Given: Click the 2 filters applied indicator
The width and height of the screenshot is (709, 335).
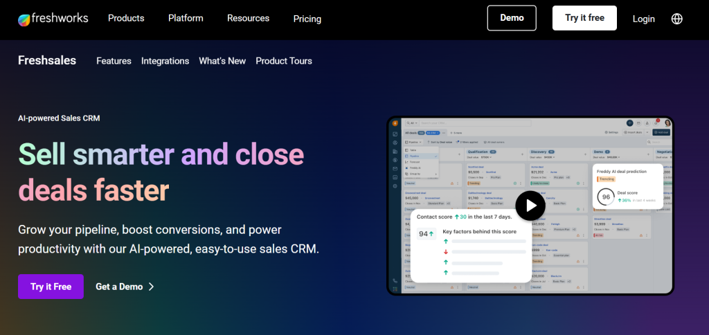Looking at the screenshot, I should pyautogui.click(x=467, y=143).
